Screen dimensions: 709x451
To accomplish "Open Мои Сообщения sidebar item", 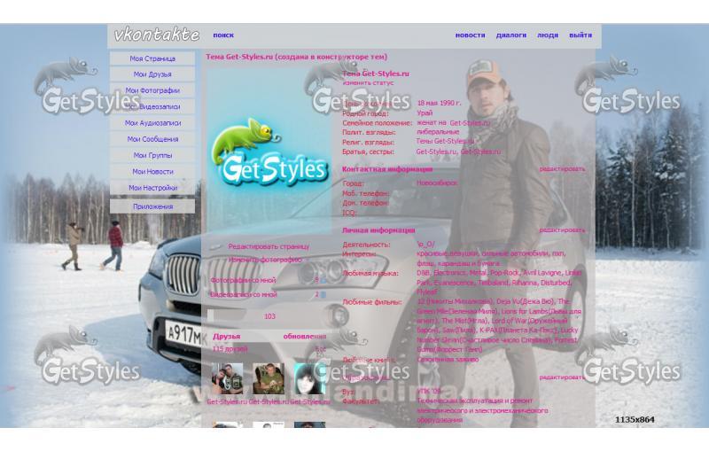I will (x=152, y=139).
